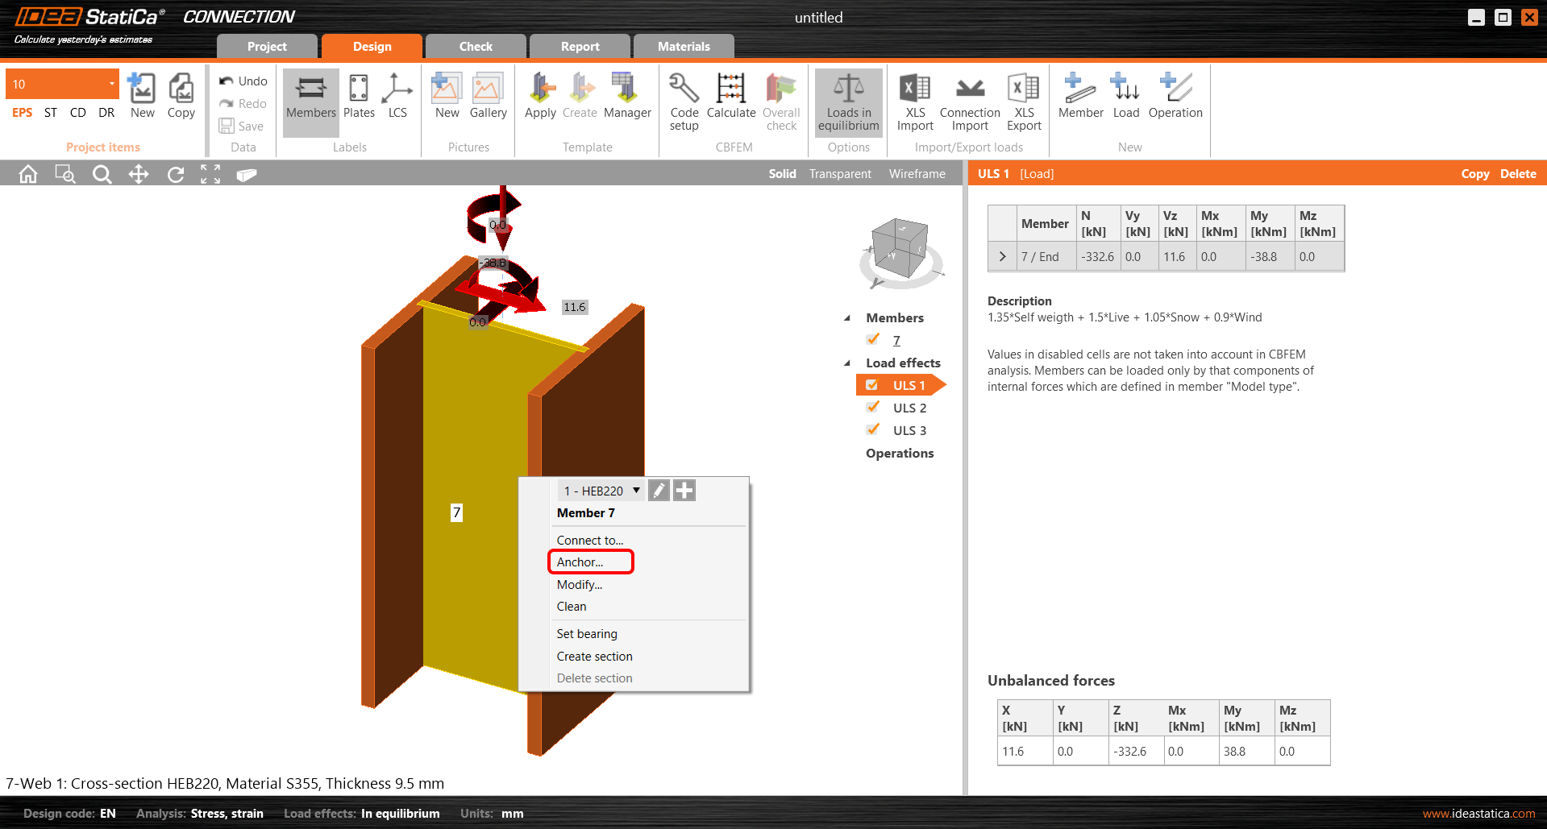Open the HEB220 cross-section dropdown
This screenshot has height=829, width=1547.
636,491
